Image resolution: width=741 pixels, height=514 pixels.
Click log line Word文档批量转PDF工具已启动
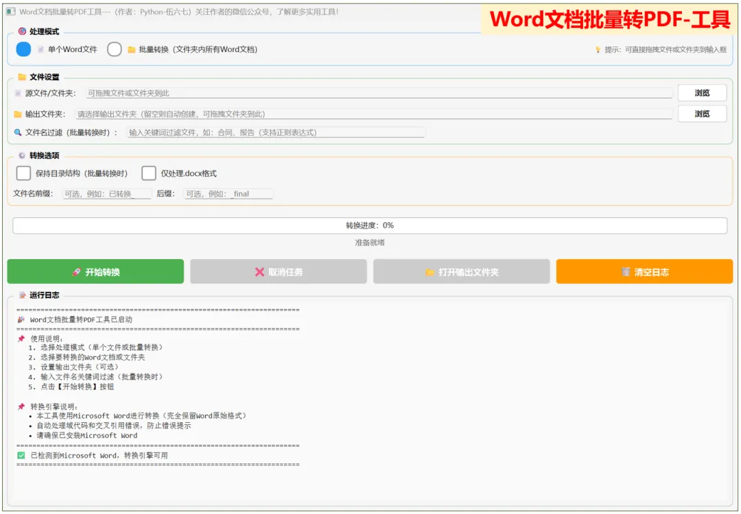pos(81,319)
